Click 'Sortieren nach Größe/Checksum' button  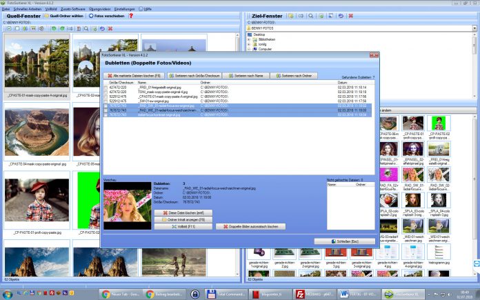194,76
